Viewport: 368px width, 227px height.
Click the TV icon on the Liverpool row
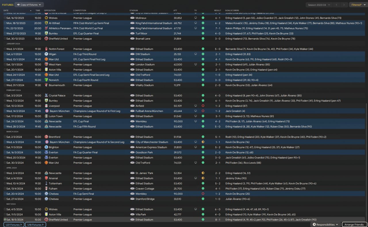pos(196,106)
